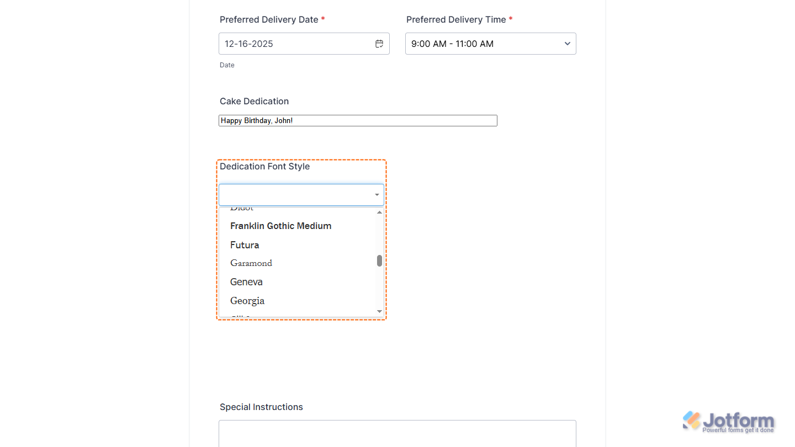
Task: Select the Geneva font option
Action: tap(246, 282)
